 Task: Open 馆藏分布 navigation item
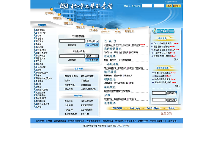pyautogui.click(x=68, y=24)
